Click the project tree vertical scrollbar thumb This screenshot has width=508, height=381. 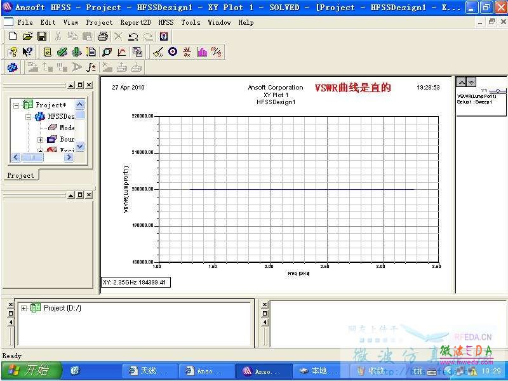(80, 114)
